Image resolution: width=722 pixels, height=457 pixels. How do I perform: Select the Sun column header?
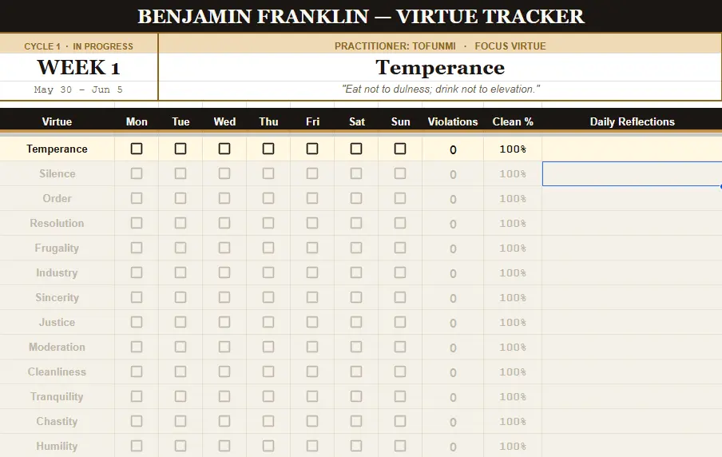[401, 121]
